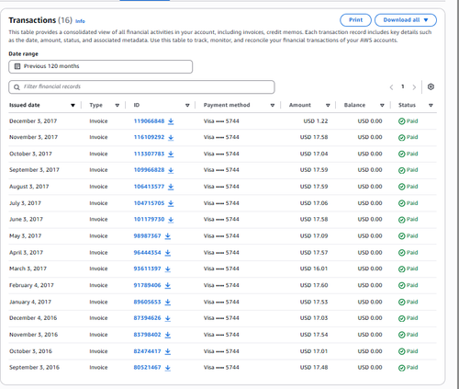
Task: Click amount USD 16.01
Action: 314,269
